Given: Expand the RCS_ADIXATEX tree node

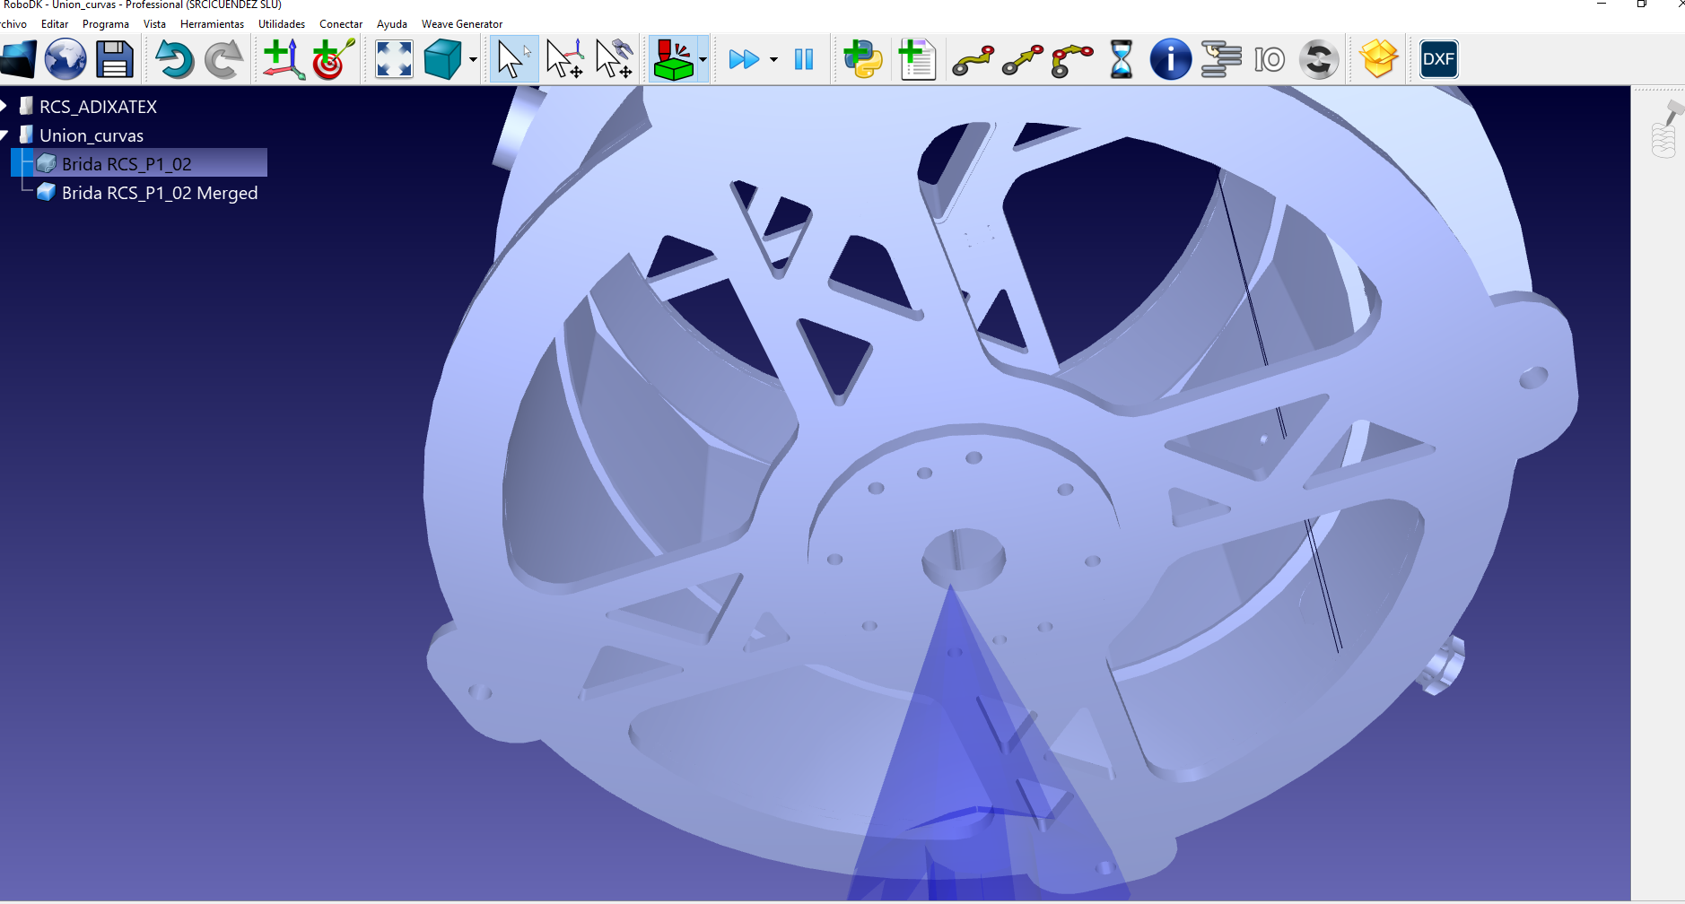Looking at the screenshot, I should pos(4,107).
